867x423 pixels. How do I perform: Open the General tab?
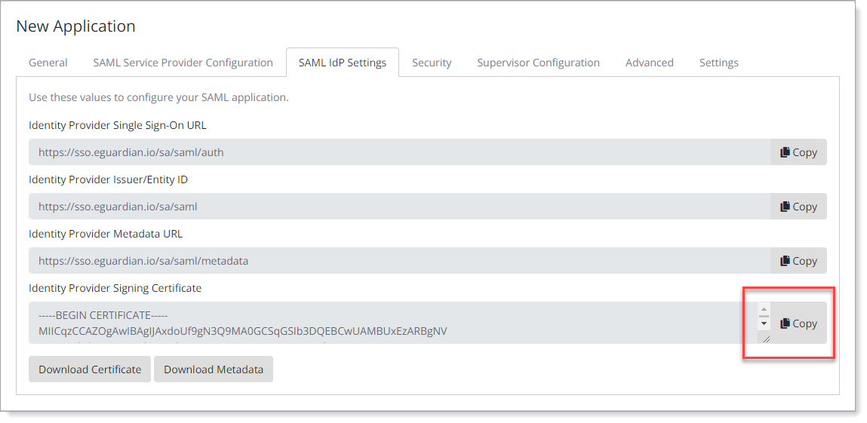coord(48,63)
